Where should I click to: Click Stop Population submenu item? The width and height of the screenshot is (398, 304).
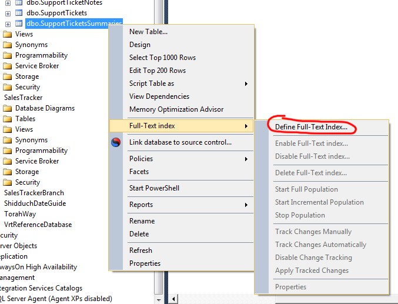[x=300, y=215]
